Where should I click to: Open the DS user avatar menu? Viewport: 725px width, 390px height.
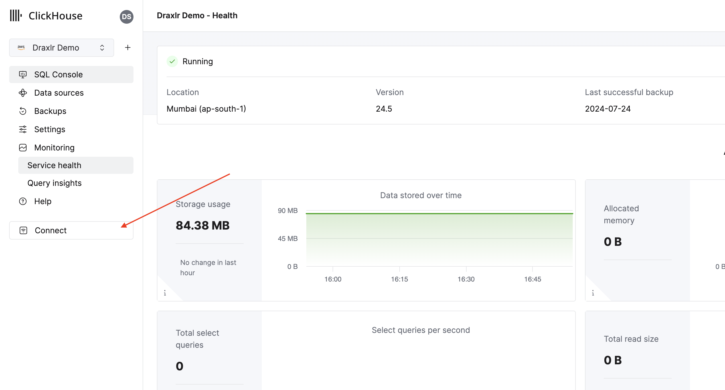(126, 17)
